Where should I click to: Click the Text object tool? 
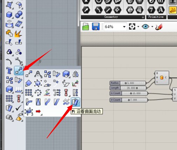(x=9, y=70)
